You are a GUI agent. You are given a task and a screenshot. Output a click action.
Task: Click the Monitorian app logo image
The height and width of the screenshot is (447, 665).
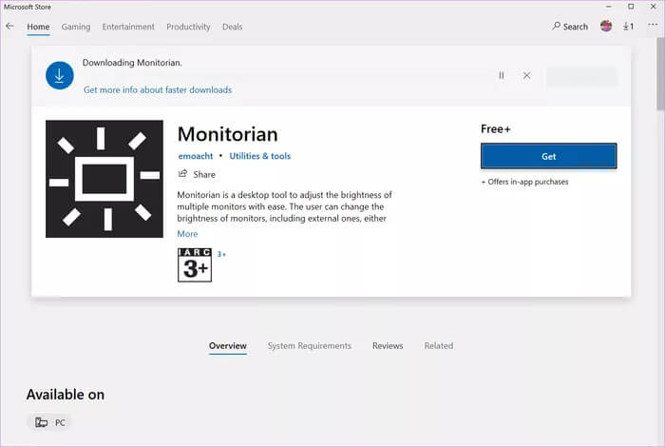(104, 179)
